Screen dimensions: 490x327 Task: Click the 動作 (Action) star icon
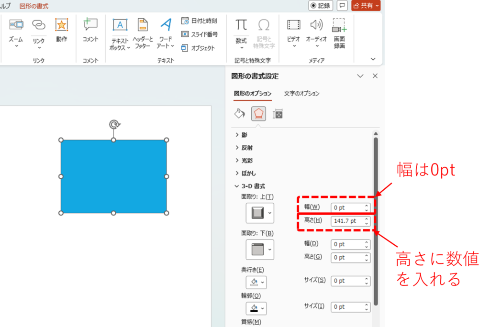click(61, 25)
